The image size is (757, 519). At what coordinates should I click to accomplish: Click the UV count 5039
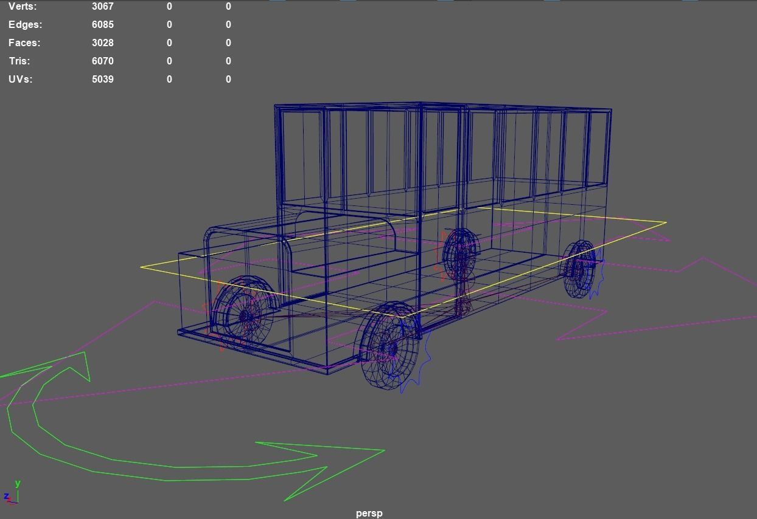pos(103,80)
